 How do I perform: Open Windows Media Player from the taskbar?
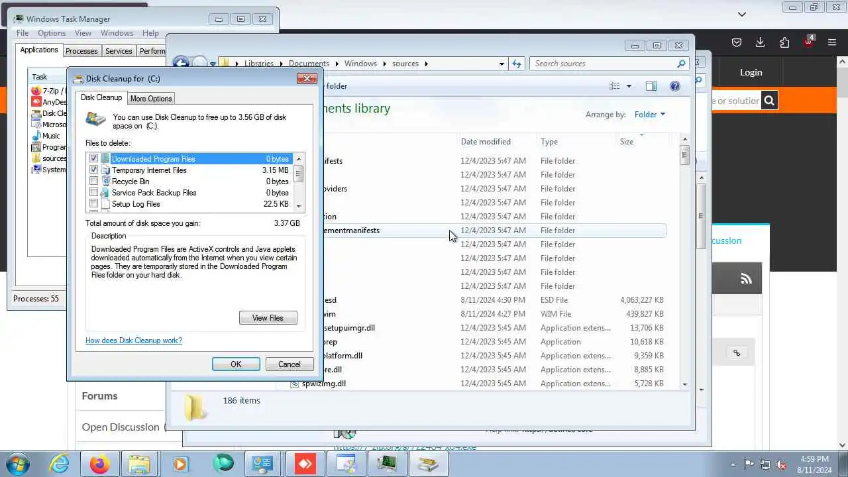tap(180, 464)
